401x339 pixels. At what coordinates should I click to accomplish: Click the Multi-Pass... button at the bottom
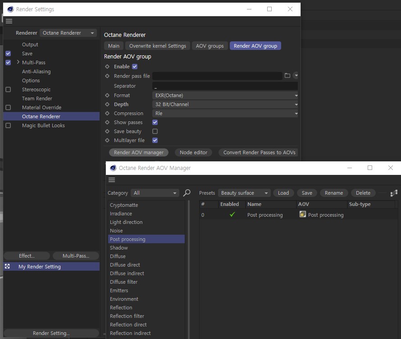tap(76, 256)
